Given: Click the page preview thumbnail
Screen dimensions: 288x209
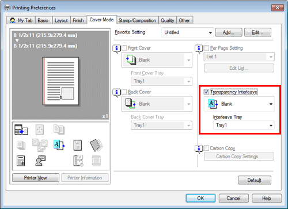Looking at the screenshot, I should pyautogui.click(x=60, y=81).
